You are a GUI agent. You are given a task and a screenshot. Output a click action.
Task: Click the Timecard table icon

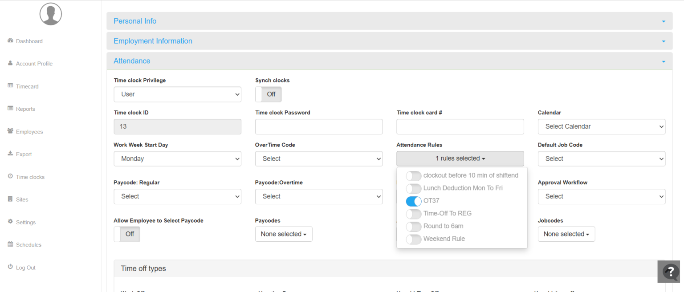(x=10, y=86)
